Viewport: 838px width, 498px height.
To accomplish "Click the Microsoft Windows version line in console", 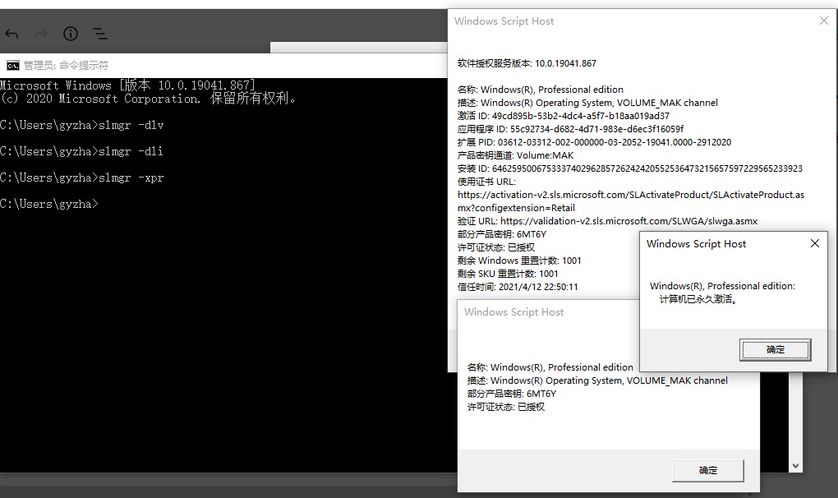I will point(127,85).
